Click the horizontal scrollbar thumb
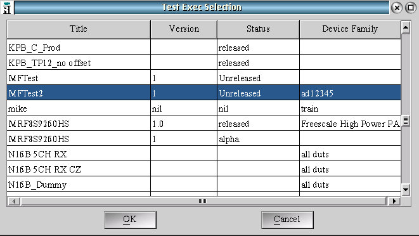The width and height of the screenshot is (419, 236). coord(203,201)
